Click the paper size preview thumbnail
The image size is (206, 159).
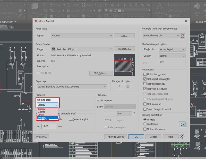tap(124, 64)
